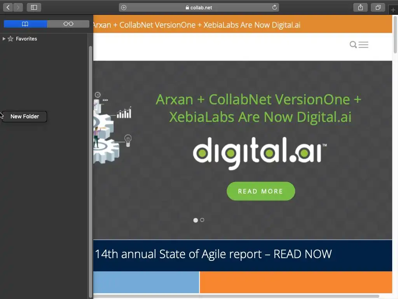Click the green hero headline text
Screen dimensions: 398x299
point(259,108)
